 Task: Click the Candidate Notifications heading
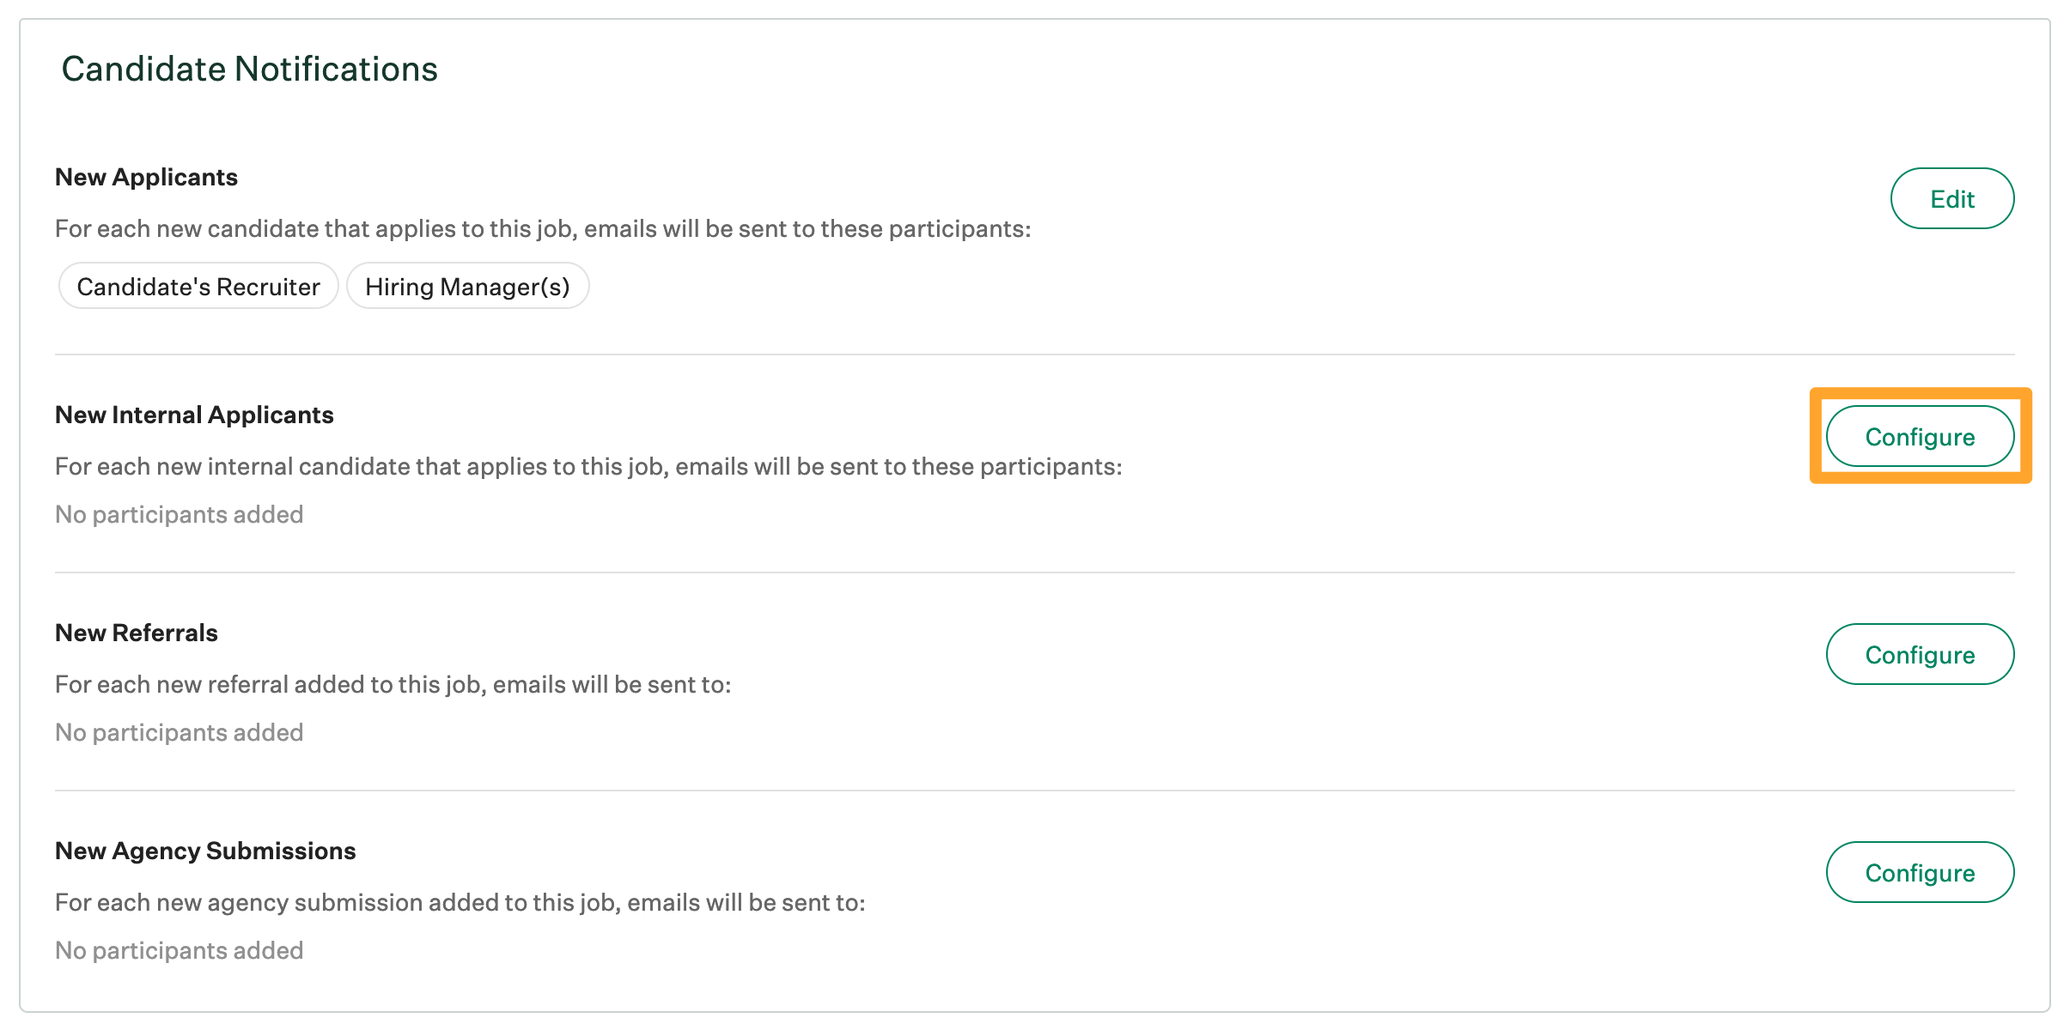click(x=250, y=69)
